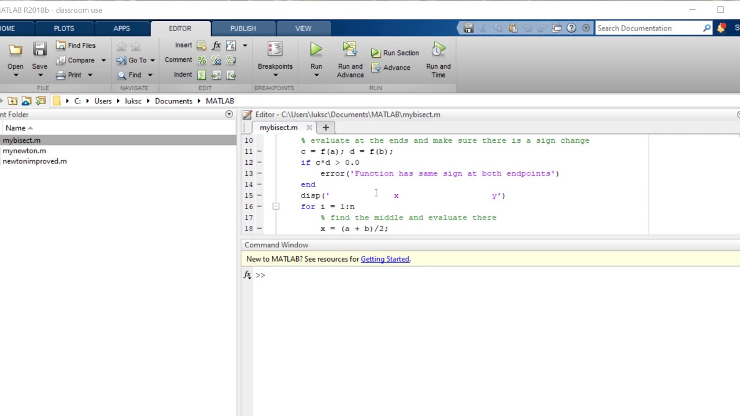Click the Breakpoints icon
This screenshot has width=740, height=416.
click(275, 50)
